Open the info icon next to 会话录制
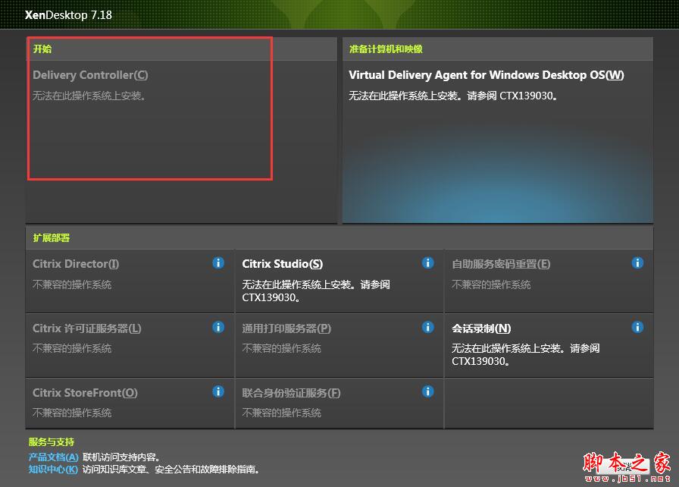Screen dimensions: 679x487 [x=637, y=327]
